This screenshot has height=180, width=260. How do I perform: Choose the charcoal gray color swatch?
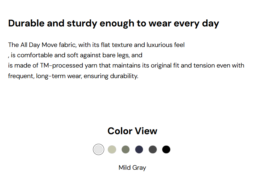pos(153,149)
